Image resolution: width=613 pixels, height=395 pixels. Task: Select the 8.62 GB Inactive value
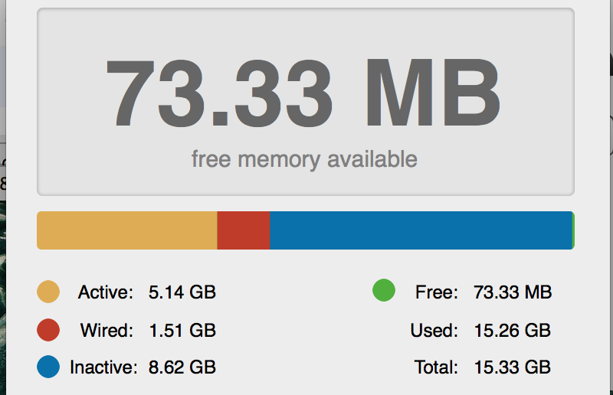(x=182, y=367)
